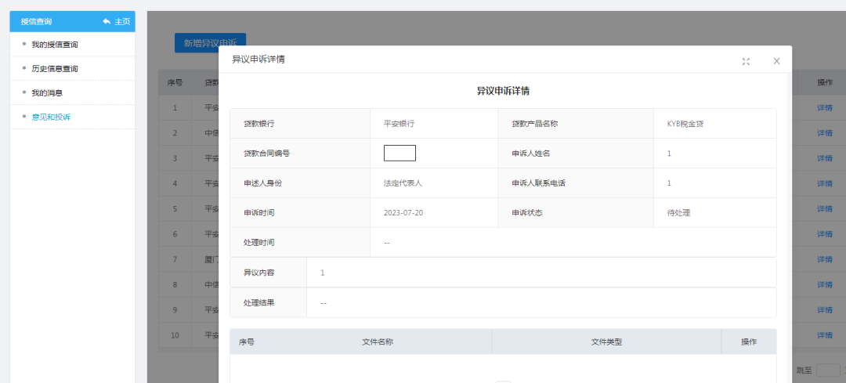
Task: Click the 新增异议申诉 button
Action: (210, 43)
